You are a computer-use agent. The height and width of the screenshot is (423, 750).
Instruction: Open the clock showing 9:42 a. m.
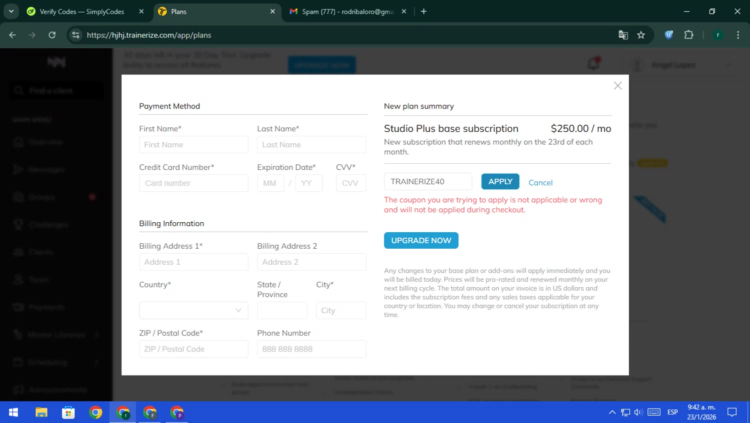701,412
